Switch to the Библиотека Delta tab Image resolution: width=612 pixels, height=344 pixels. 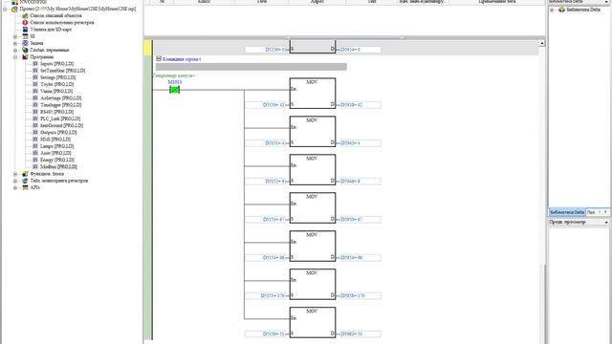click(x=567, y=212)
